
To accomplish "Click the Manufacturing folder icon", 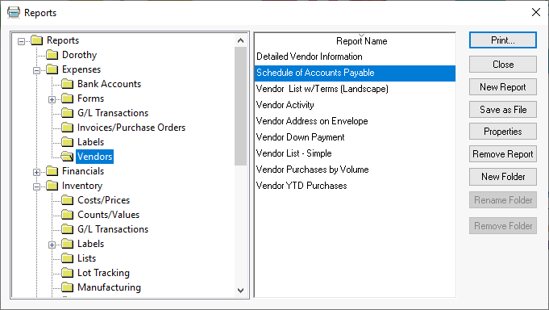I will [67, 287].
